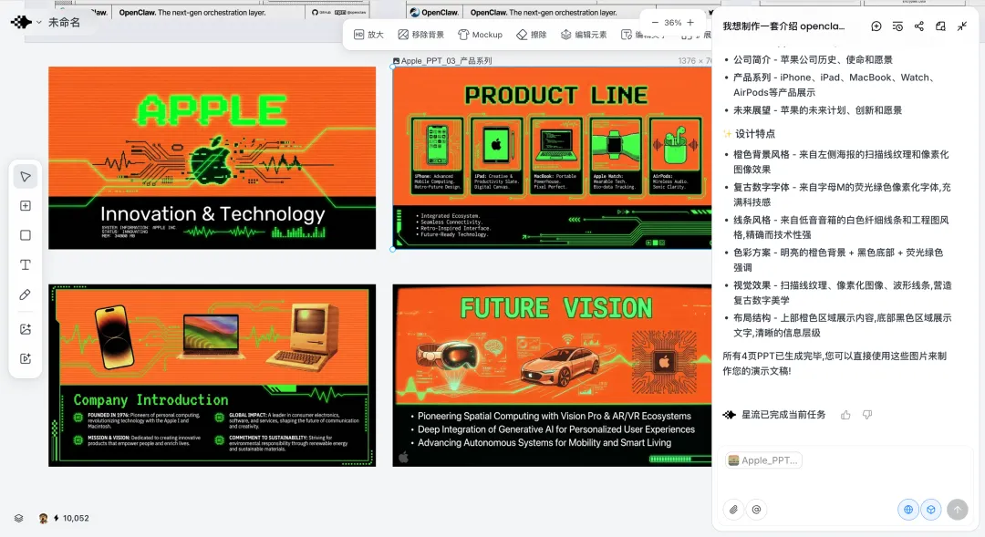The height and width of the screenshot is (537, 985).
Task: Select the PRODUCT LINE slide image
Action: pos(552,158)
